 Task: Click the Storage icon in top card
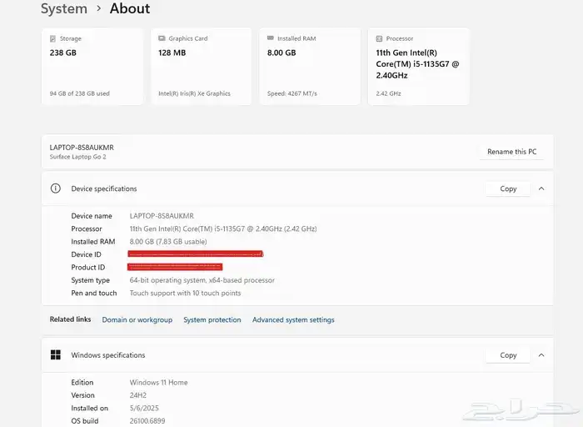[x=53, y=38]
